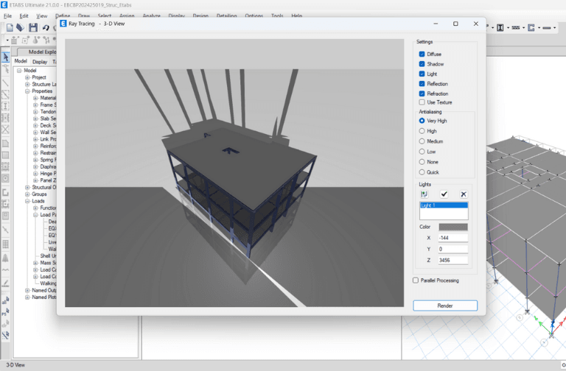Collapse the Loads tree node

(27, 201)
